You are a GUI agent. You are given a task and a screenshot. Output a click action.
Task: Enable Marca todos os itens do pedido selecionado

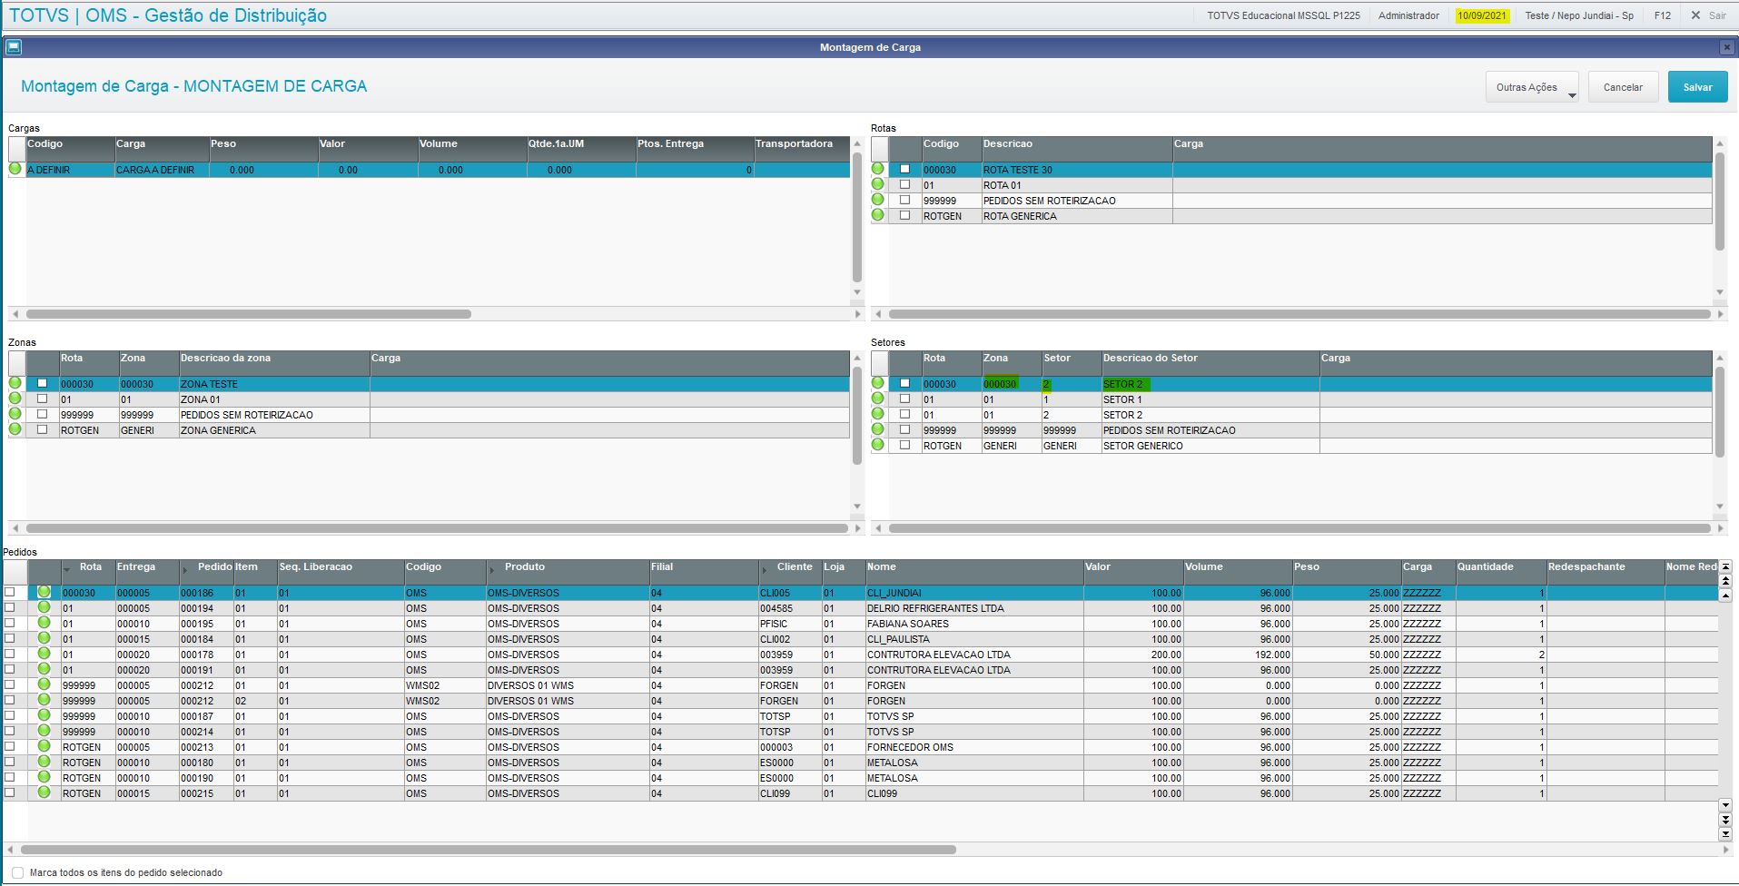coord(17,872)
